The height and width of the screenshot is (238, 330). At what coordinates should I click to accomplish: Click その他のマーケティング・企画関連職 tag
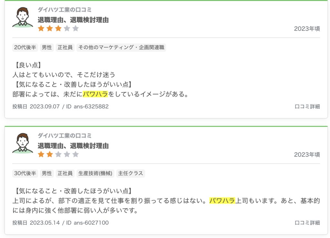[x=121, y=48]
